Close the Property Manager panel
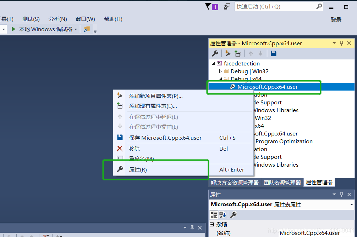 [349, 43]
